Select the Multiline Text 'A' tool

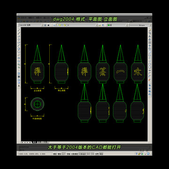(19, 86)
